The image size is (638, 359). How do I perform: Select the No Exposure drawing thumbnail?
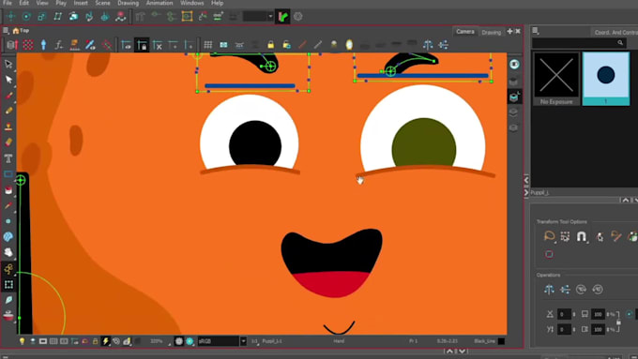[556, 79]
